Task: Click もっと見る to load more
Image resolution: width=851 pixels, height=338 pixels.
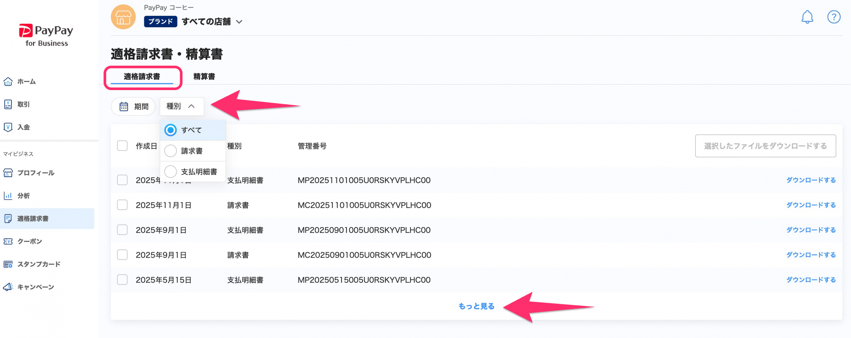Action: click(476, 306)
